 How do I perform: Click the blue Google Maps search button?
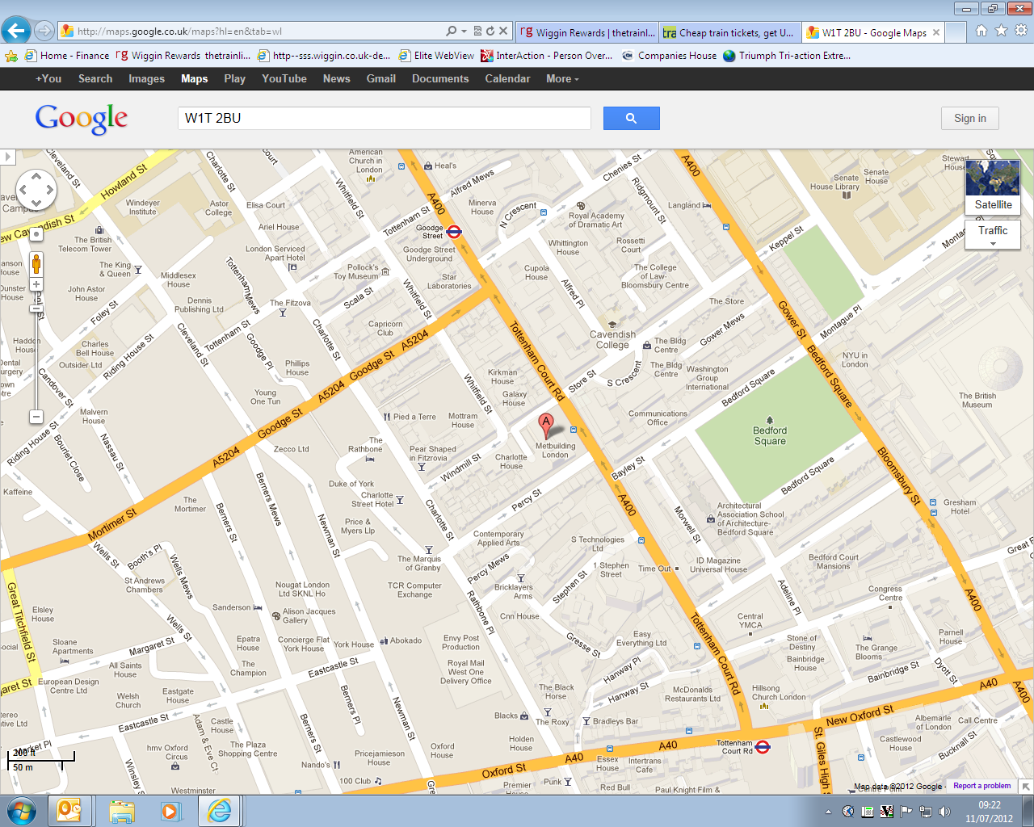(x=632, y=118)
